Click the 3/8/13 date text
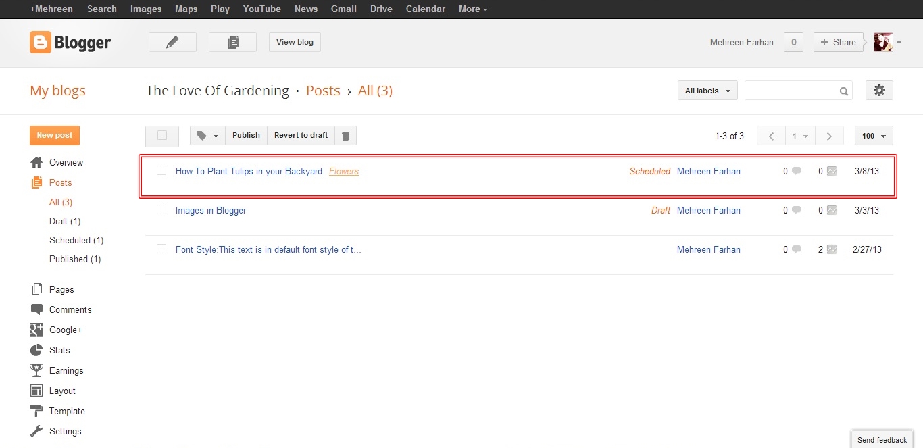 pyautogui.click(x=867, y=171)
